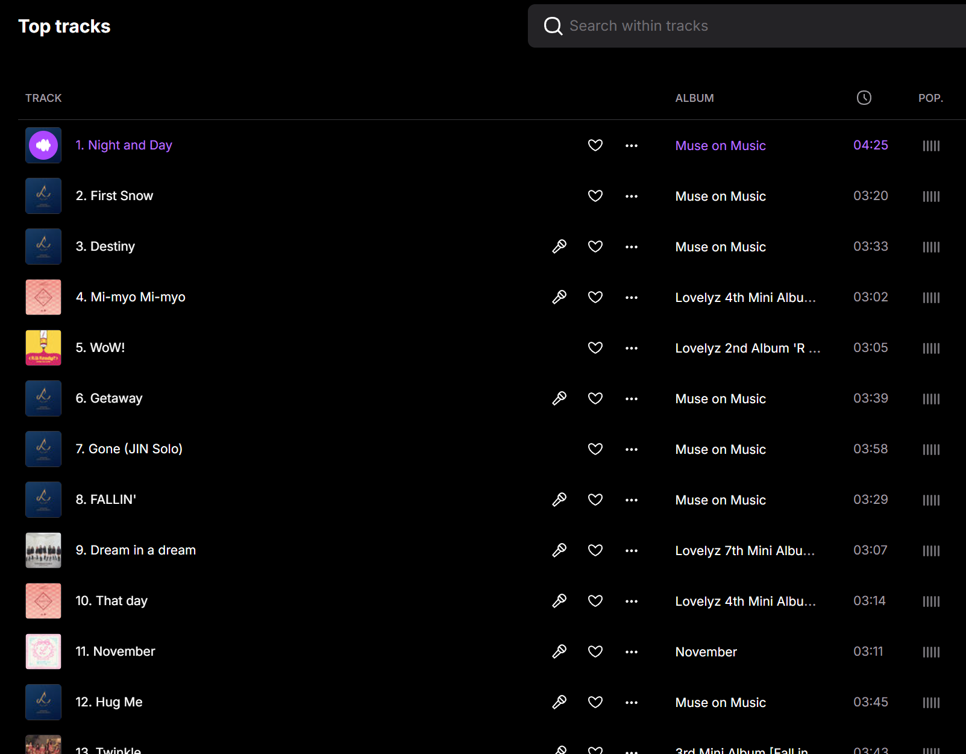Open the Lovelyz 2nd Album link for WoW!
The height and width of the screenshot is (754, 966).
point(748,348)
